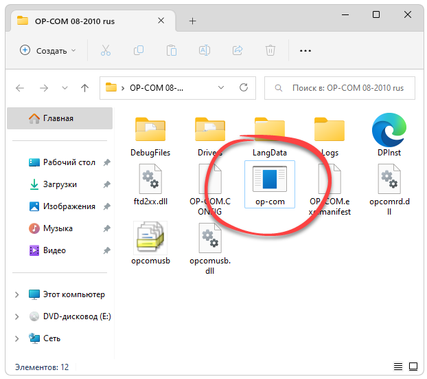The width and height of the screenshot is (427, 379).
Task: Select the opcomrd.dll file
Action: 389,190
